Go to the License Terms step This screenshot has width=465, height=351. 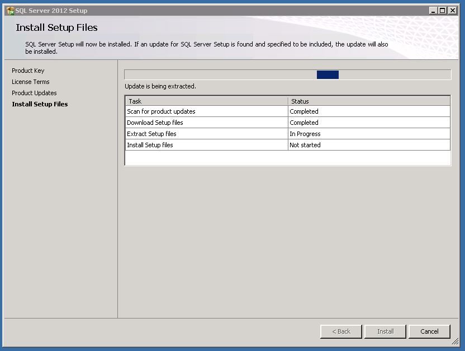click(31, 82)
